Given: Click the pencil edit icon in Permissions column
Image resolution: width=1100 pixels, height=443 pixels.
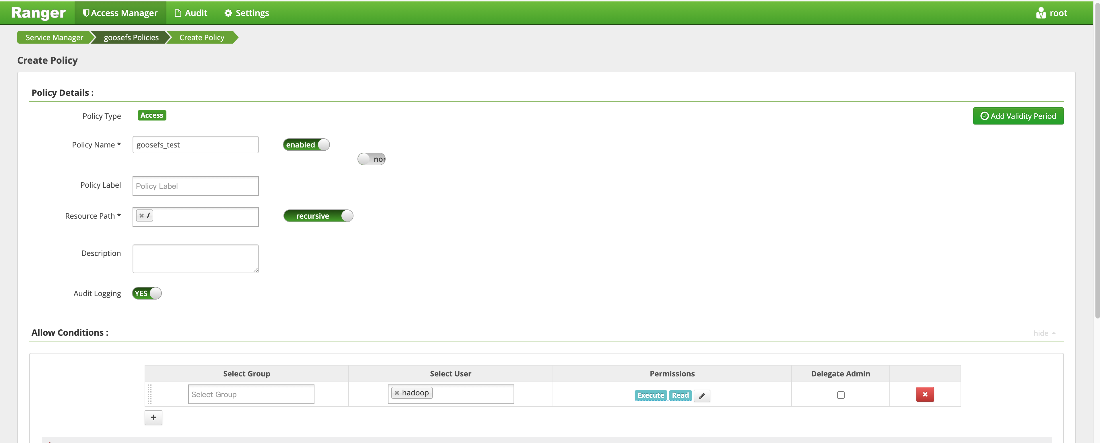Looking at the screenshot, I should (x=702, y=395).
